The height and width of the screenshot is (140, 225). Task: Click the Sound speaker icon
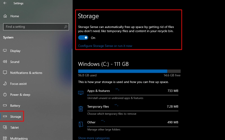tap(5, 62)
